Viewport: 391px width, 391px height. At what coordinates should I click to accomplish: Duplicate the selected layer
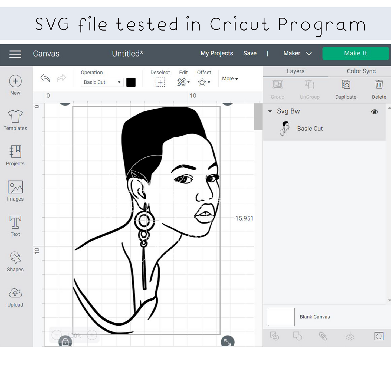(346, 85)
